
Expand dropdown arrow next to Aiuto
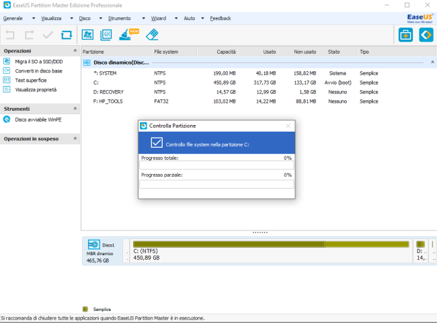[x=202, y=18]
